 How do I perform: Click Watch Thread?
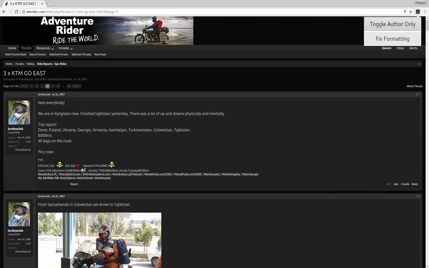point(415,86)
